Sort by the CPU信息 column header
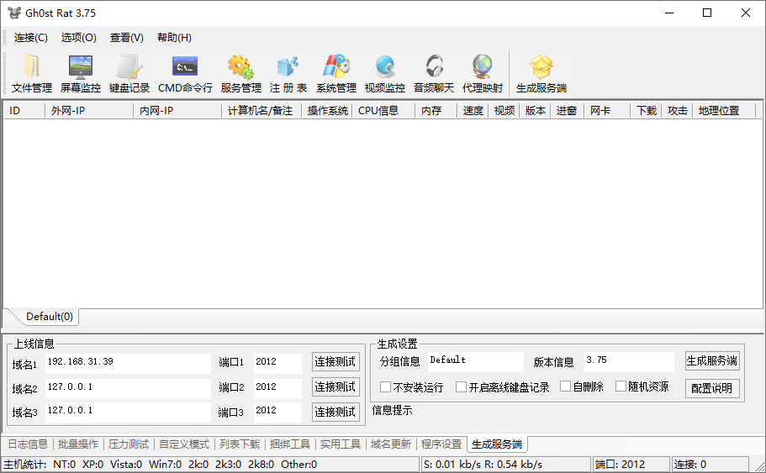This screenshot has width=766, height=473. click(x=383, y=111)
